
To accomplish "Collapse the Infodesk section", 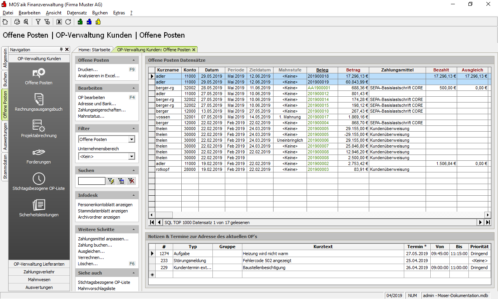I will click(x=134, y=195).
